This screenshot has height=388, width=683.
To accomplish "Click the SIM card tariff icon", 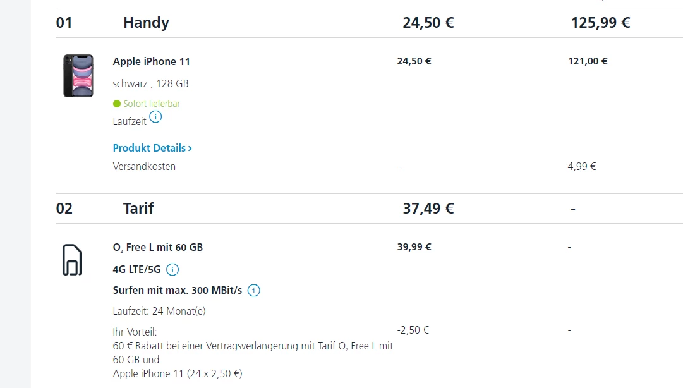I will click(72, 260).
